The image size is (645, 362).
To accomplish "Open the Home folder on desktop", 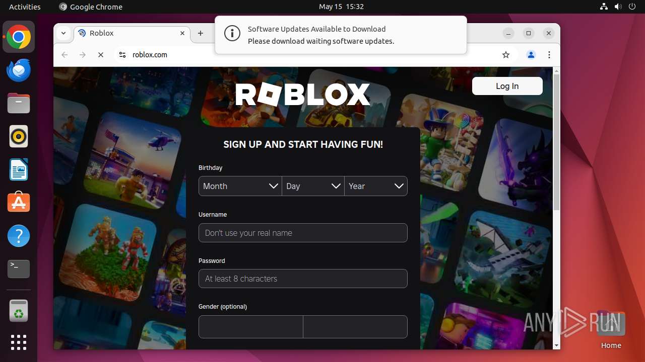I will (x=611, y=330).
